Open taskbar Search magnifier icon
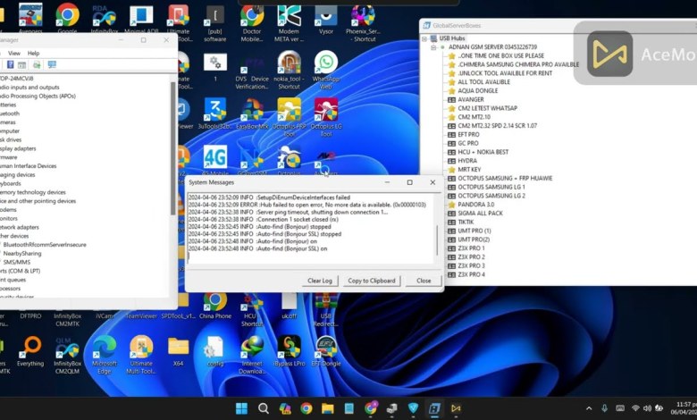This screenshot has width=697, height=420. pyautogui.click(x=264, y=408)
